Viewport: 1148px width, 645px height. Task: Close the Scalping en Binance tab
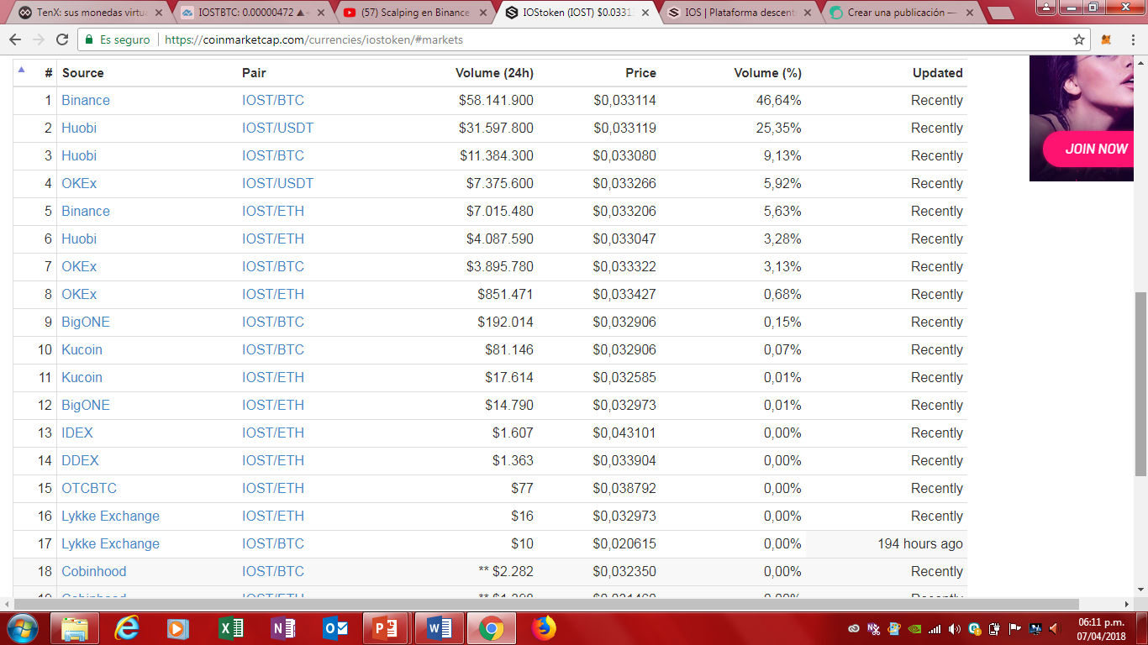(x=482, y=13)
